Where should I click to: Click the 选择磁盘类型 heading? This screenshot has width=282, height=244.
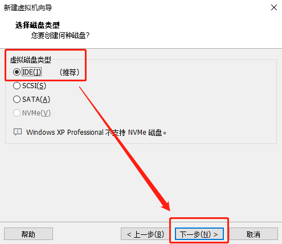point(38,25)
